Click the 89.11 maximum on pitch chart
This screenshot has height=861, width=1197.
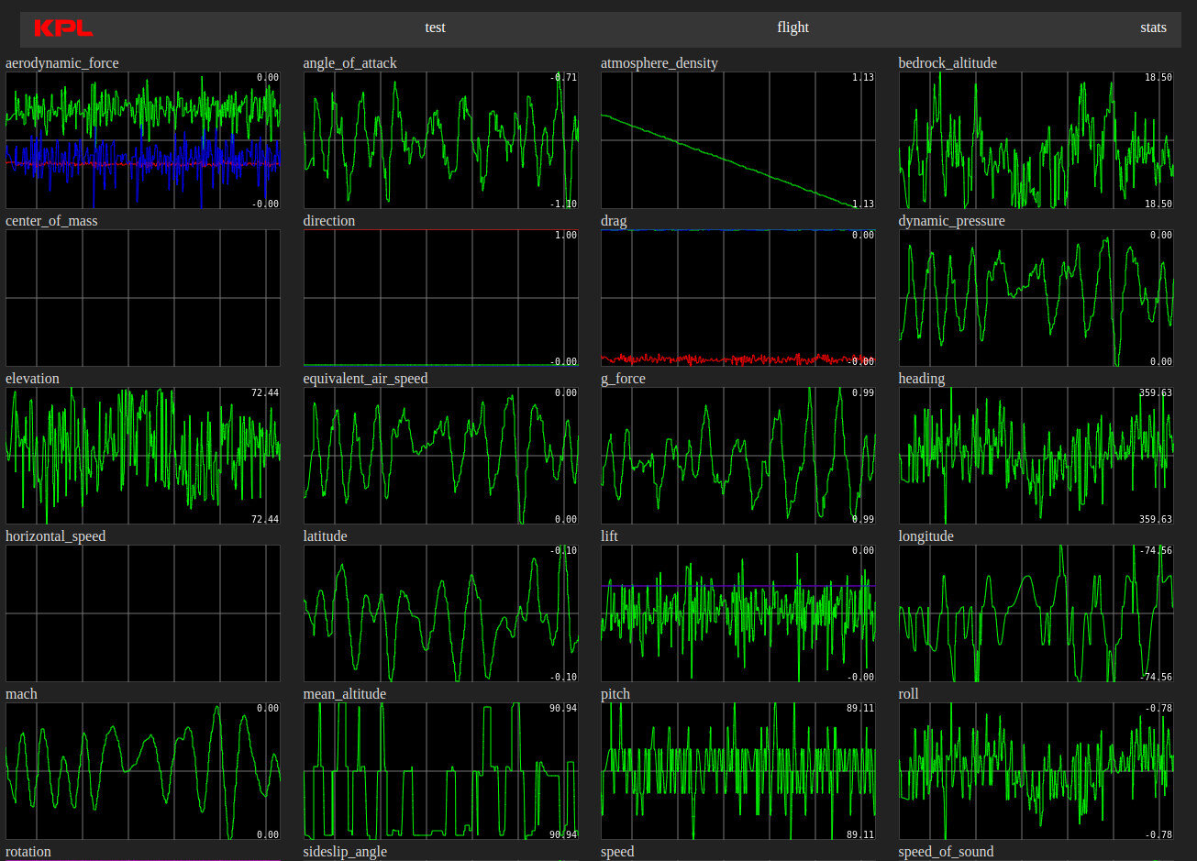click(x=859, y=709)
